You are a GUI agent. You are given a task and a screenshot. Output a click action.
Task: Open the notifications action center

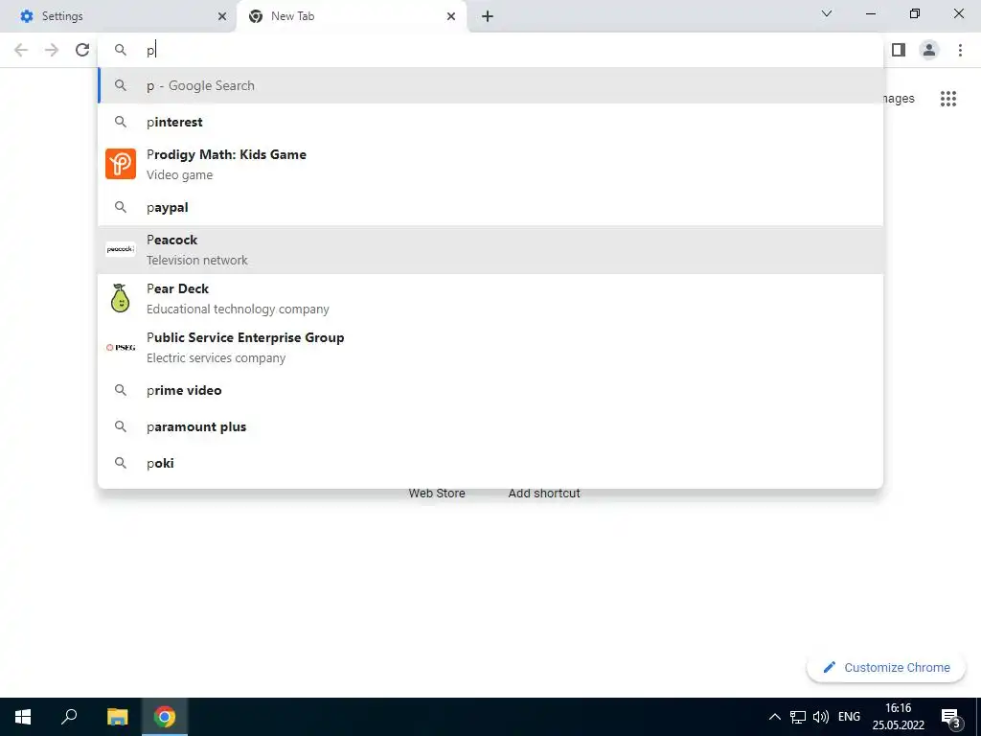[x=951, y=717]
